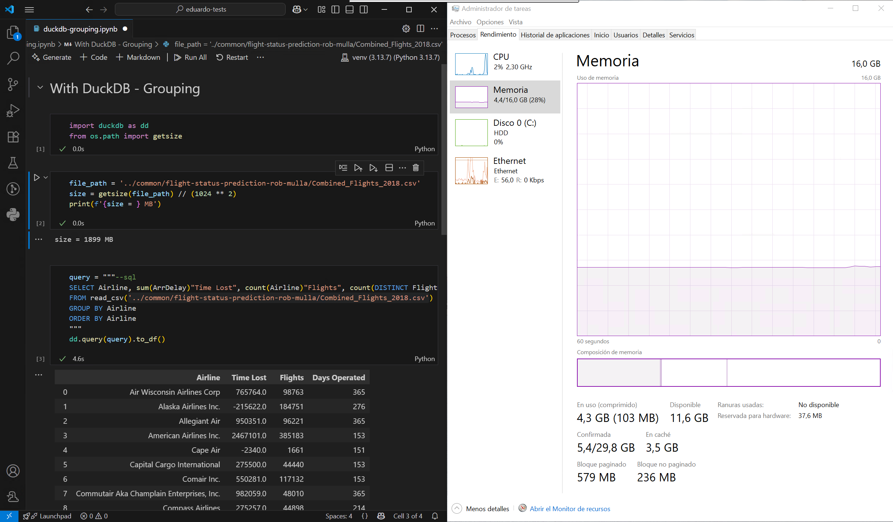Open Abrir el Monitor de recursos link
This screenshot has height=522, width=893.
570,509
